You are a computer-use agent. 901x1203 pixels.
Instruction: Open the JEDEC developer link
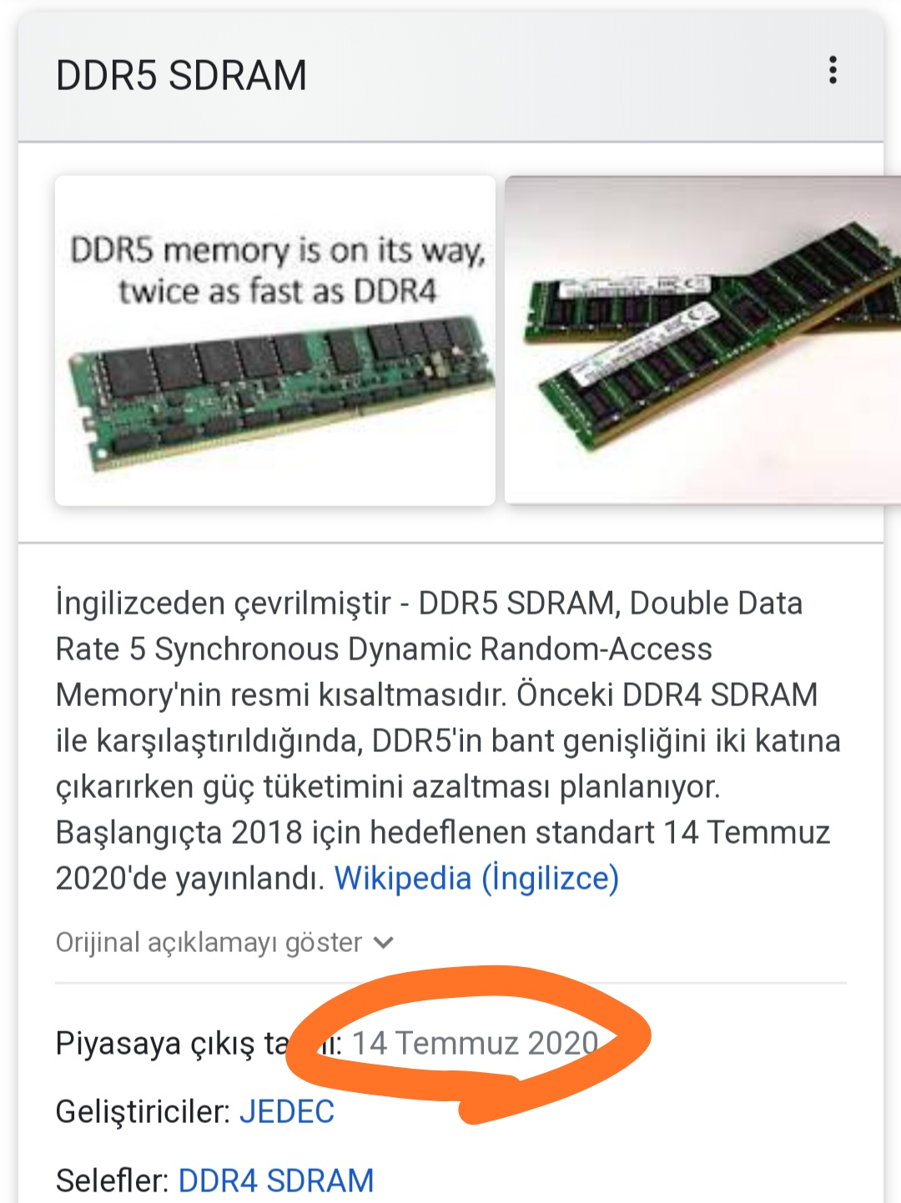(287, 1111)
